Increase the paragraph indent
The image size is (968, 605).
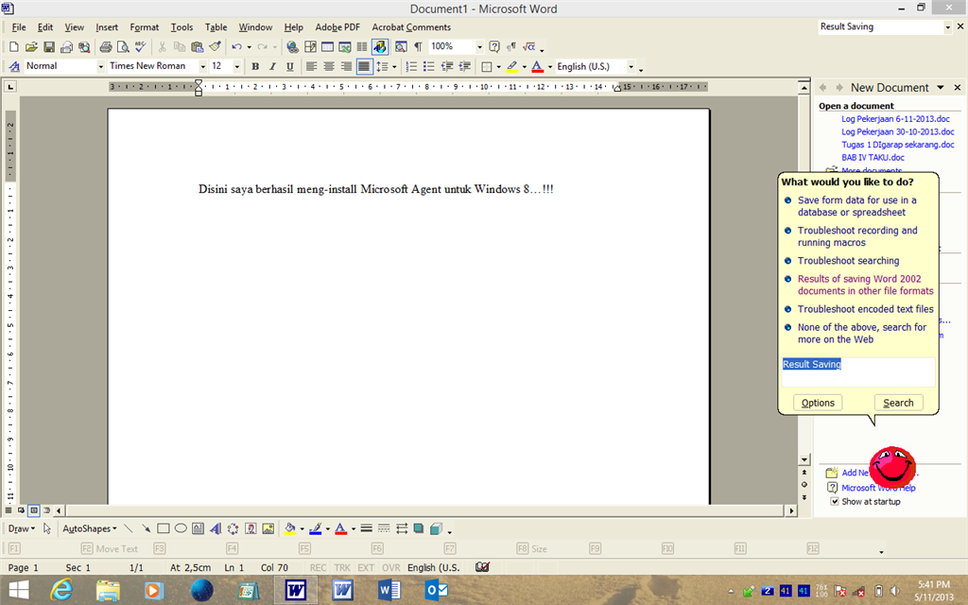(465, 67)
